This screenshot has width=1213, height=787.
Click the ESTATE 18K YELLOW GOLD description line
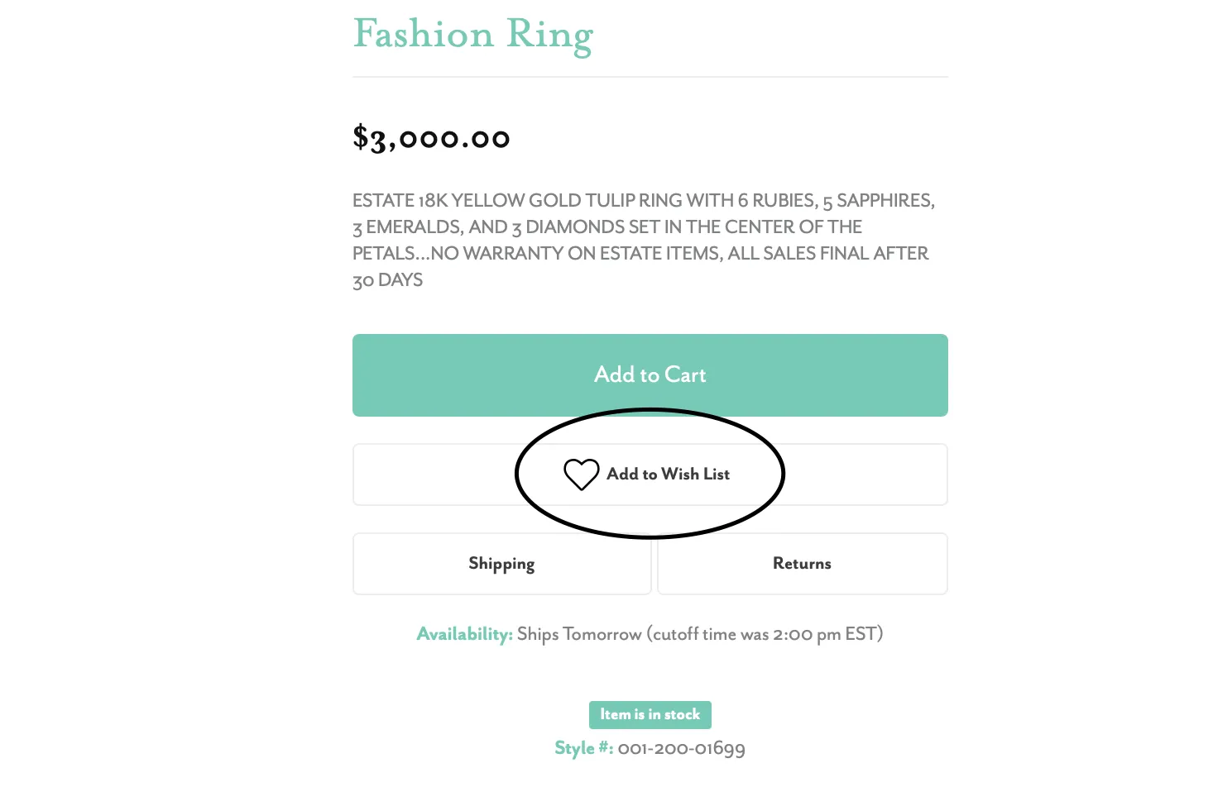(x=644, y=201)
